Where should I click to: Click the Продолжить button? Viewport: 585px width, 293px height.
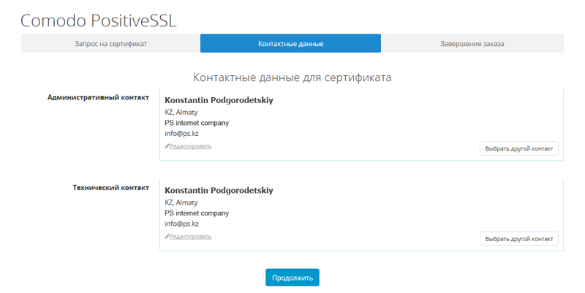click(292, 278)
